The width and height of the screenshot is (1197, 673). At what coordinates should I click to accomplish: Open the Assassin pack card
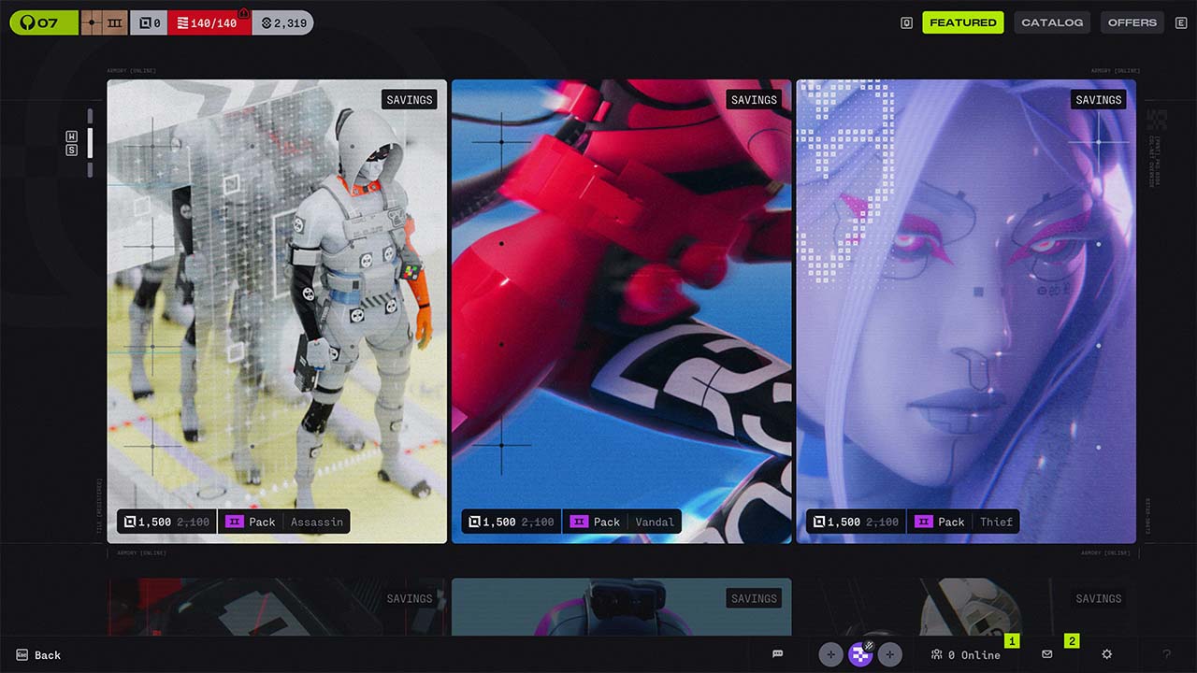(x=277, y=310)
